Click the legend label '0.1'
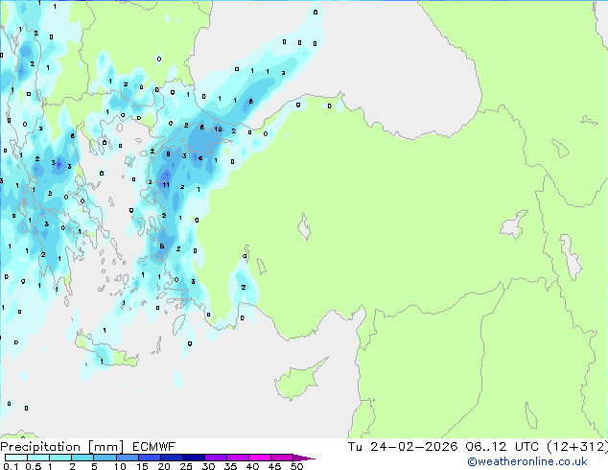 coord(11,466)
